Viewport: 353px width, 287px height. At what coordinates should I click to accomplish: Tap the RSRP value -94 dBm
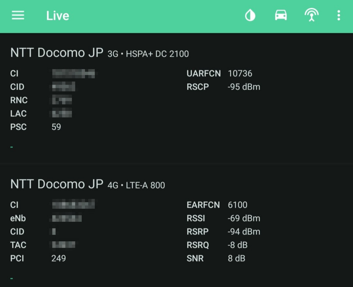pos(244,232)
